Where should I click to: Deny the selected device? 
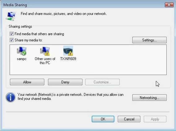65,82
